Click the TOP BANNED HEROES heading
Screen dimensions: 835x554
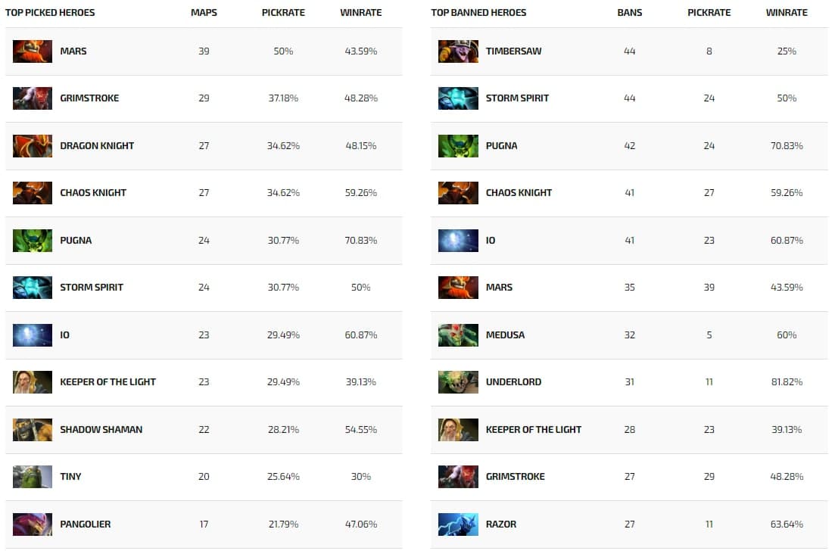coord(478,12)
